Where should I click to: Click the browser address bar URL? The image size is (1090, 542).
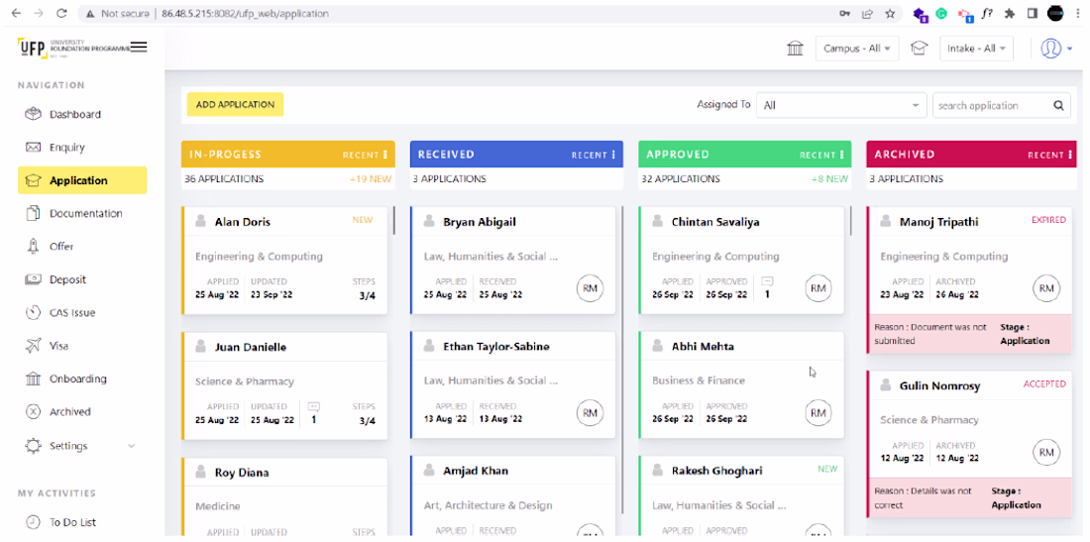click(x=246, y=13)
